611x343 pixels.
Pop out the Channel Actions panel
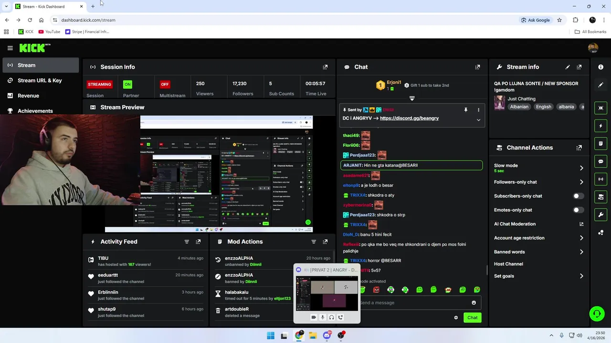[579, 148]
